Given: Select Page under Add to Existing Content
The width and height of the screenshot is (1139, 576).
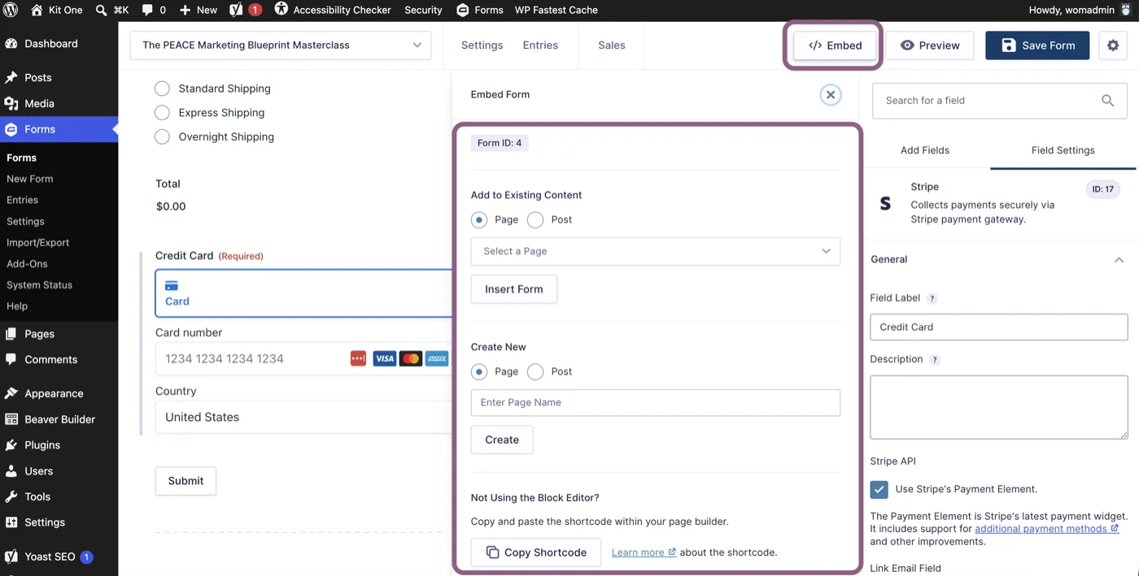Looking at the screenshot, I should click(x=479, y=220).
